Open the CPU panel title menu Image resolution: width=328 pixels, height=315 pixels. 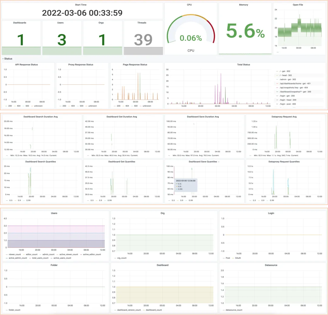coord(189,5)
